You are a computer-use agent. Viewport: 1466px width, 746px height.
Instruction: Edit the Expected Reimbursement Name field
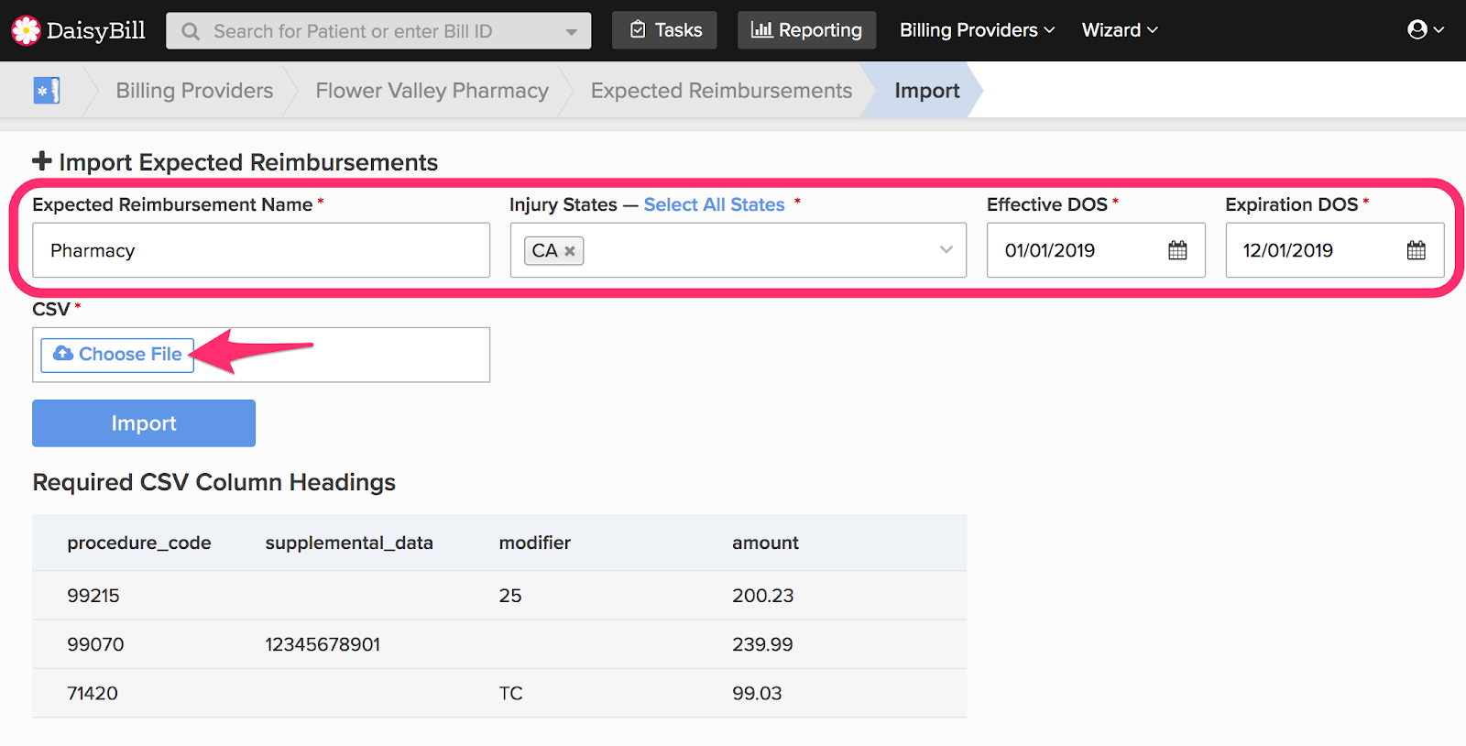pos(261,250)
